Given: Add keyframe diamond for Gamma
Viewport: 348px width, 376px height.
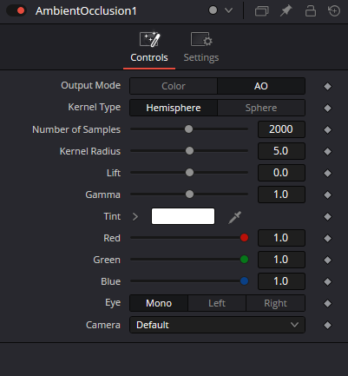Looking at the screenshot, I should [x=327, y=195].
